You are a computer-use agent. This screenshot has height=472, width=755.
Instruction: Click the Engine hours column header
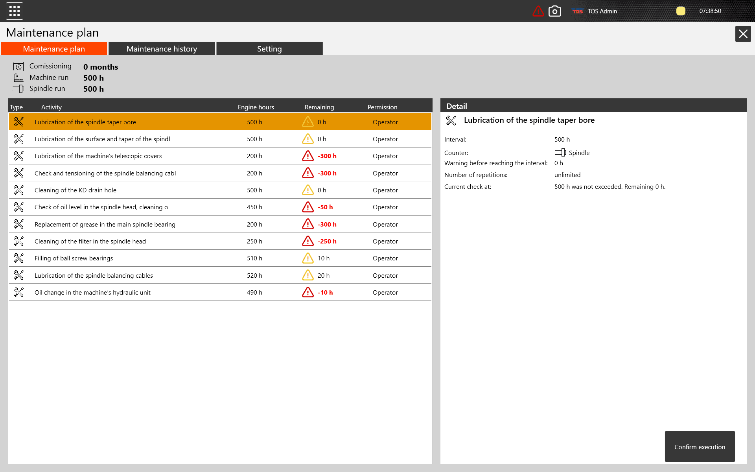point(256,107)
